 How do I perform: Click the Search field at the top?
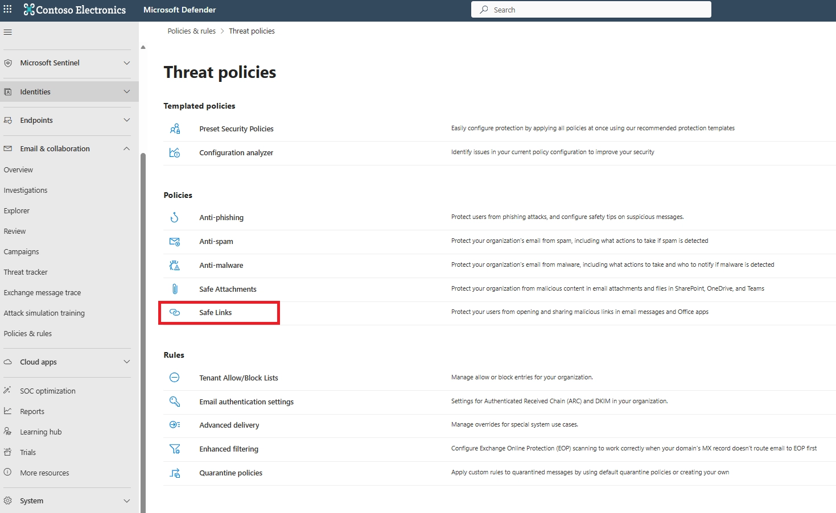(x=591, y=9)
